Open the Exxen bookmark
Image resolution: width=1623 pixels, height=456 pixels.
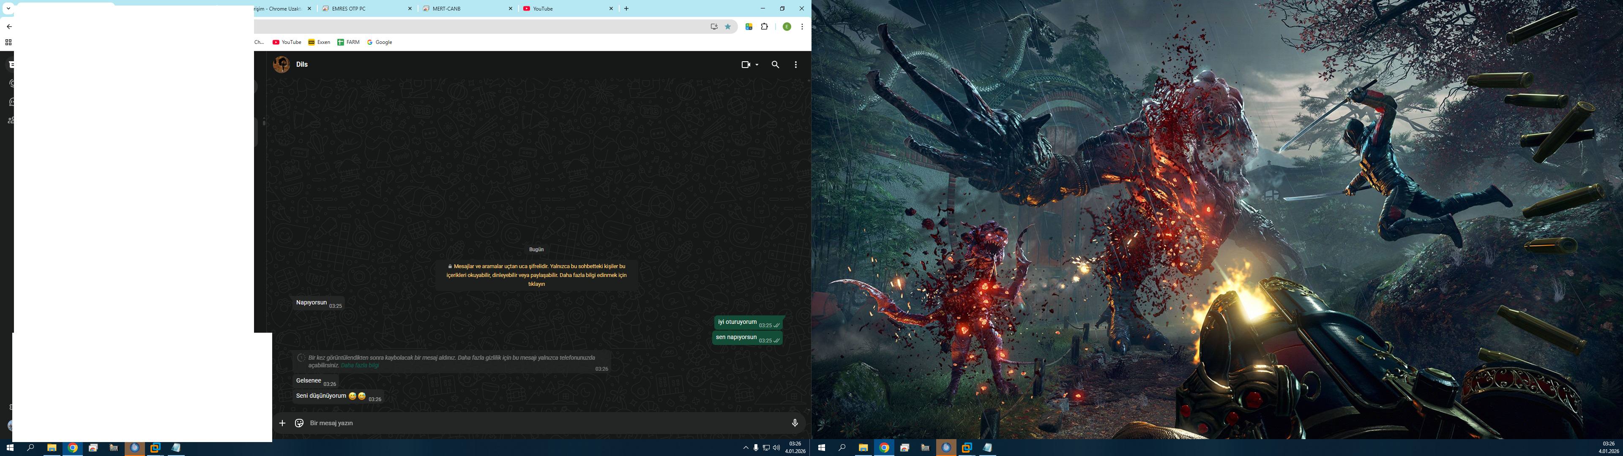pyautogui.click(x=320, y=42)
